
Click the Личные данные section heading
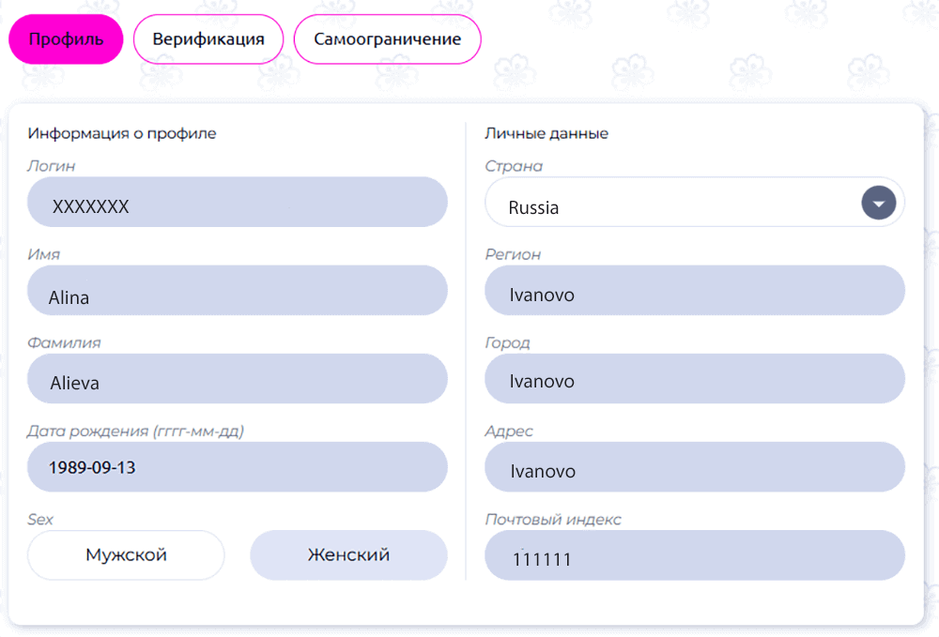coord(547,133)
